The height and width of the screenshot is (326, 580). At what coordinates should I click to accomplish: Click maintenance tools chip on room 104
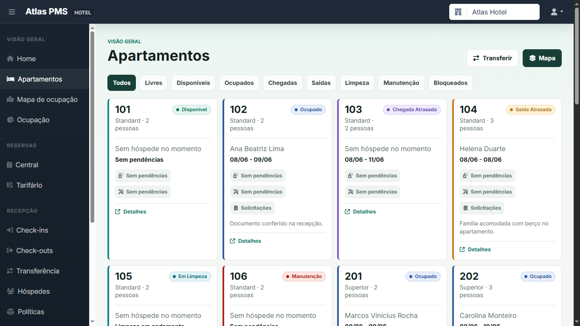point(487,192)
